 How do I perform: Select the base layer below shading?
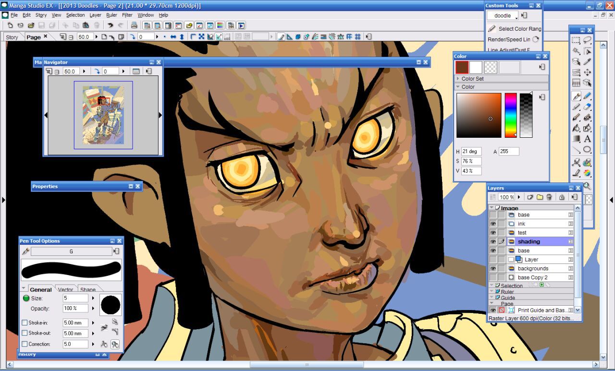pos(540,251)
